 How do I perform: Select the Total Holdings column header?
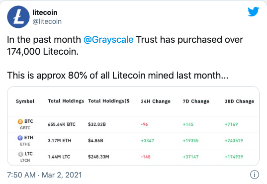pos(66,101)
